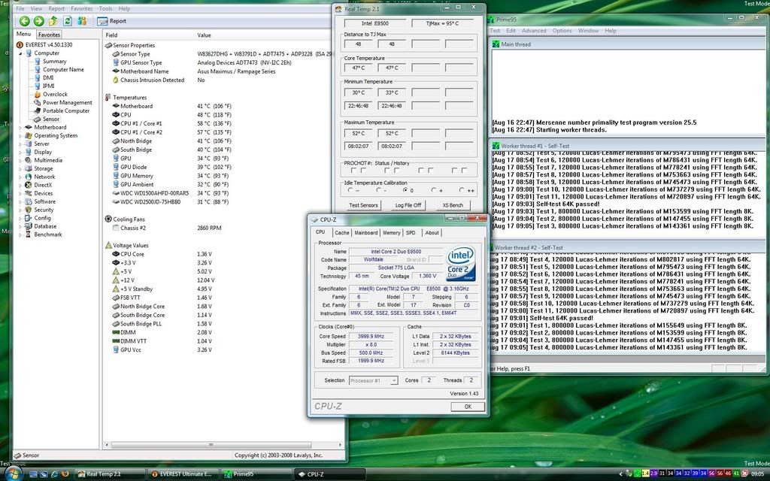Click OK in the CPU-Z window
This screenshot has height=481, width=770.
pyautogui.click(x=468, y=407)
